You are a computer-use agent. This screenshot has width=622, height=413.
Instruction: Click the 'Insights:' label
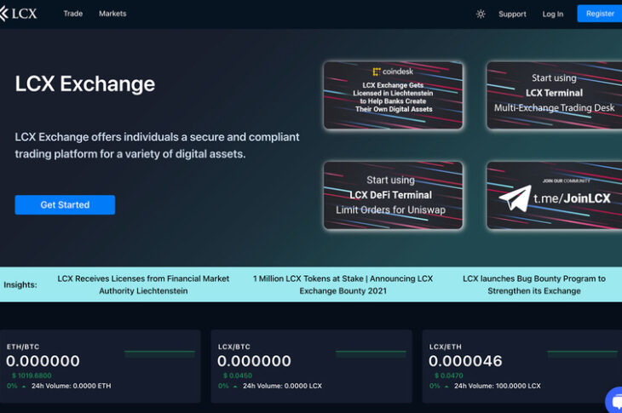(20, 284)
